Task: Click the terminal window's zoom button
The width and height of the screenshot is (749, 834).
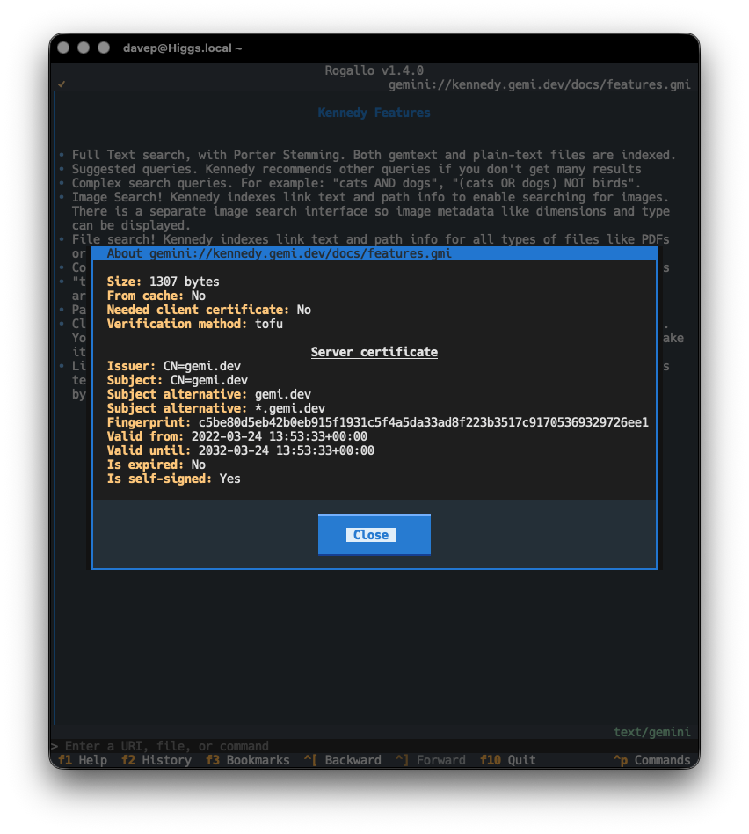Action: pyautogui.click(x=104, y=48)
